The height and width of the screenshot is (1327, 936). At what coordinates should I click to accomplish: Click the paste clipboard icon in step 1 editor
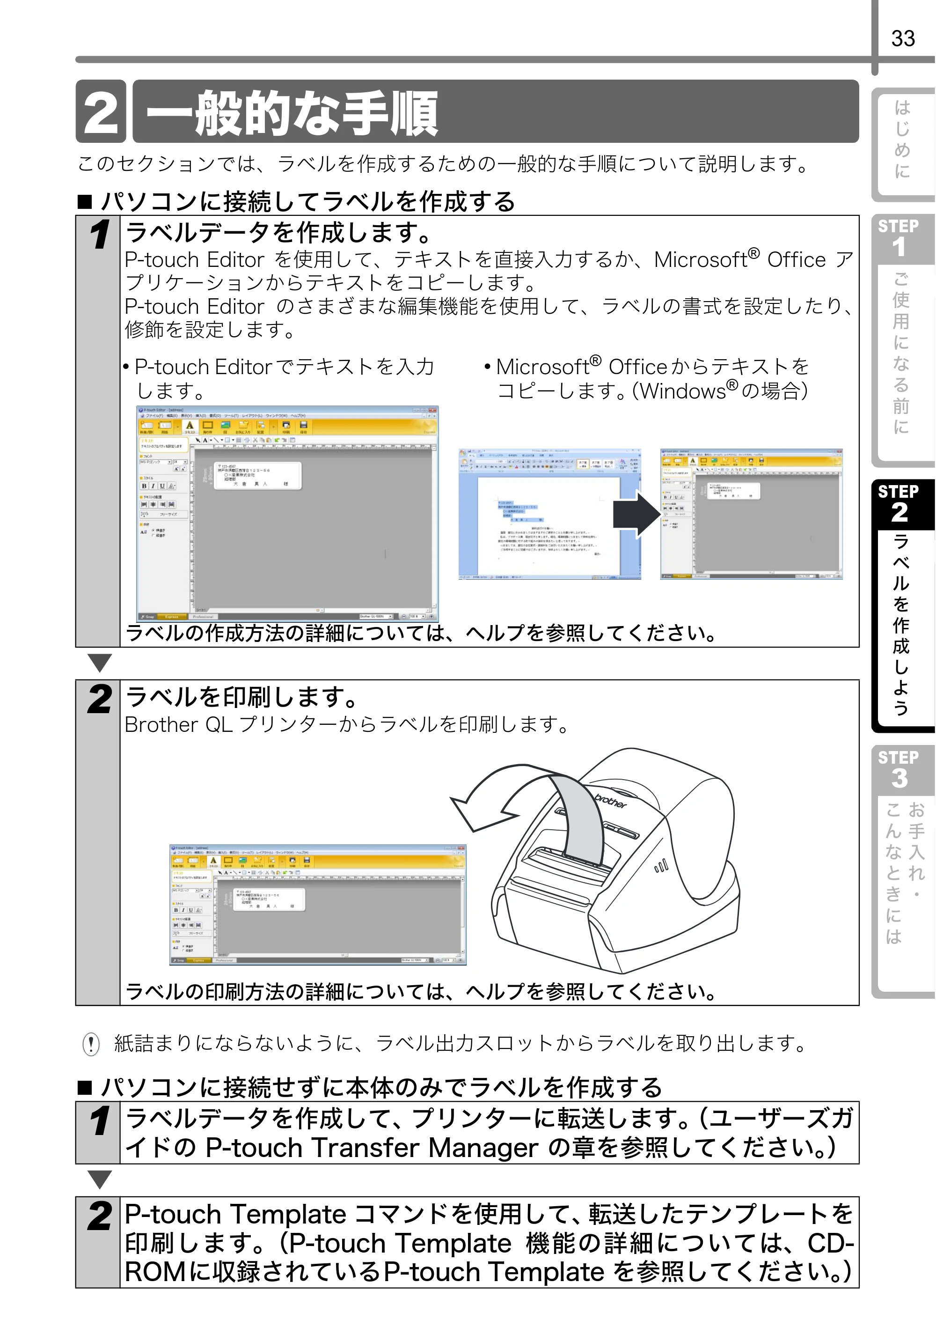point(269,441)
